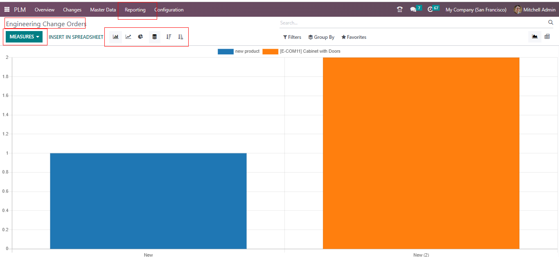Click Insert in Spreadsheet button

click(x=76, y=37)
